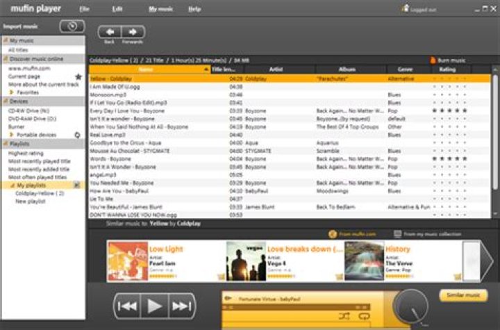Viewport: 500px width, 330px height.
Task: Select All titles in sidebar
Action: click(18, 50)
